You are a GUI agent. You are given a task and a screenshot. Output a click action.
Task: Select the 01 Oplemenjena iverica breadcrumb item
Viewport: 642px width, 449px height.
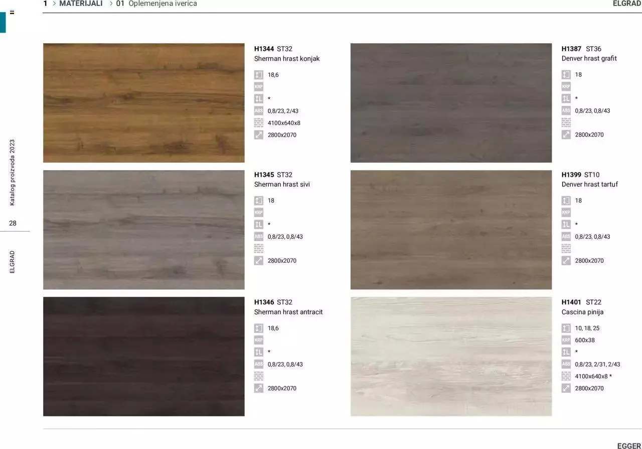click(x=156, y=4)
